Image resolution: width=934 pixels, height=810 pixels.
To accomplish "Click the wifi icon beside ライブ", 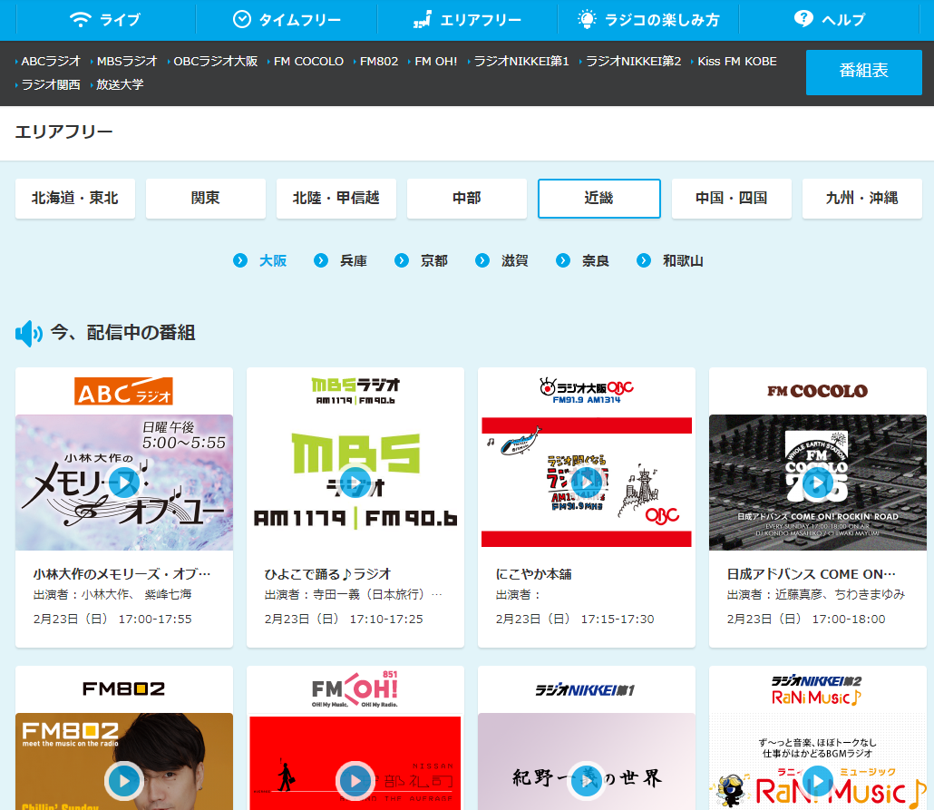I will [80, 20].
